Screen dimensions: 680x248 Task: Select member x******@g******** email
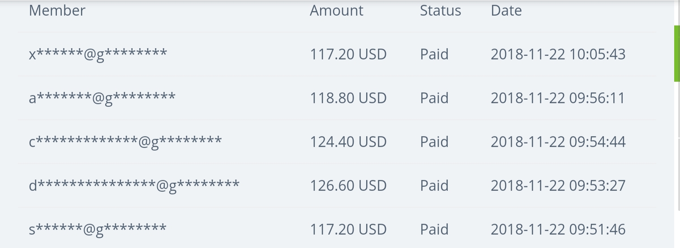pyautogui.click(x=98, y=55)
